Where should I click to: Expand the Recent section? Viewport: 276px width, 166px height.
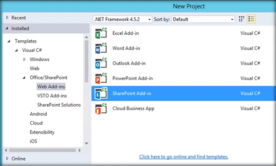7,17
